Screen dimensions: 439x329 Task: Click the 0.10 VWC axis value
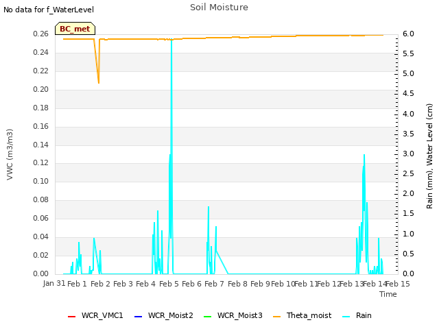click(x=40, y=181)
